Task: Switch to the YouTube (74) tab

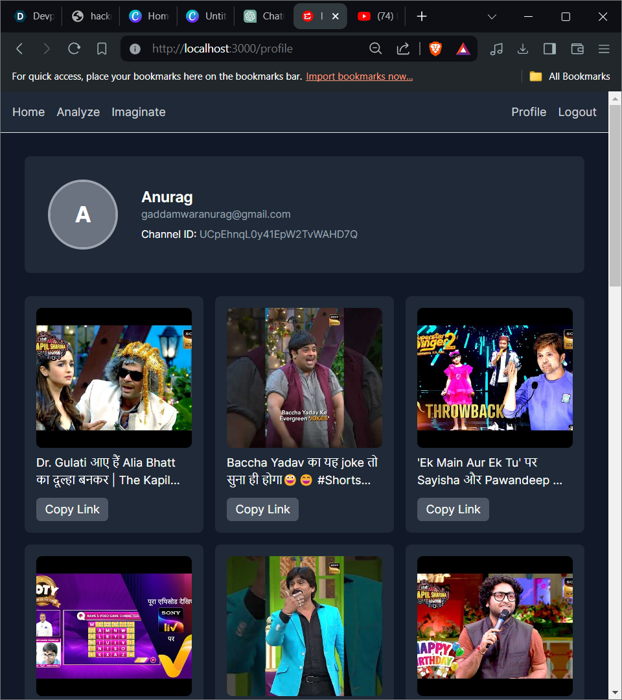Action: tap(378, 16)
